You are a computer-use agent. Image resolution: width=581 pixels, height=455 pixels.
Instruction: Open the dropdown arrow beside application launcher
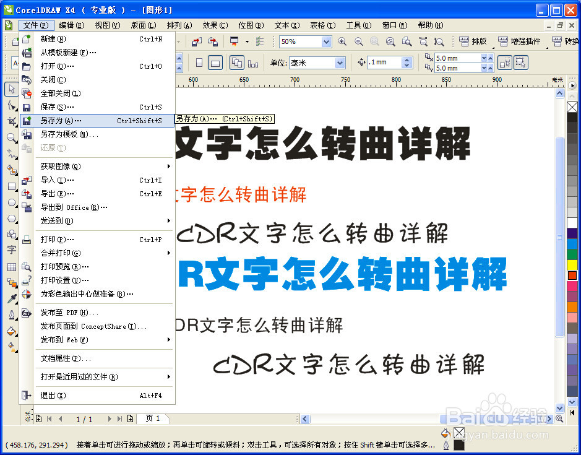[247, 41]
